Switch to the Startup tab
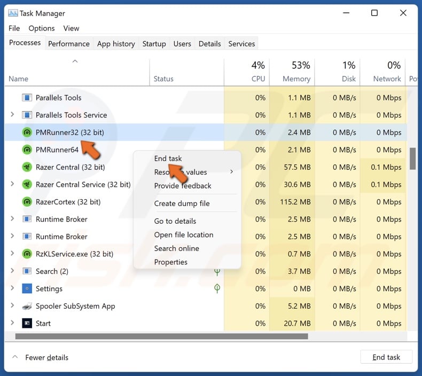The height and width of the screenshot is (376, 422). (154, 44)
